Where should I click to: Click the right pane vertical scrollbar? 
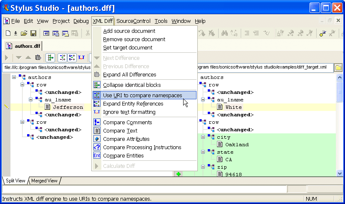339,125
